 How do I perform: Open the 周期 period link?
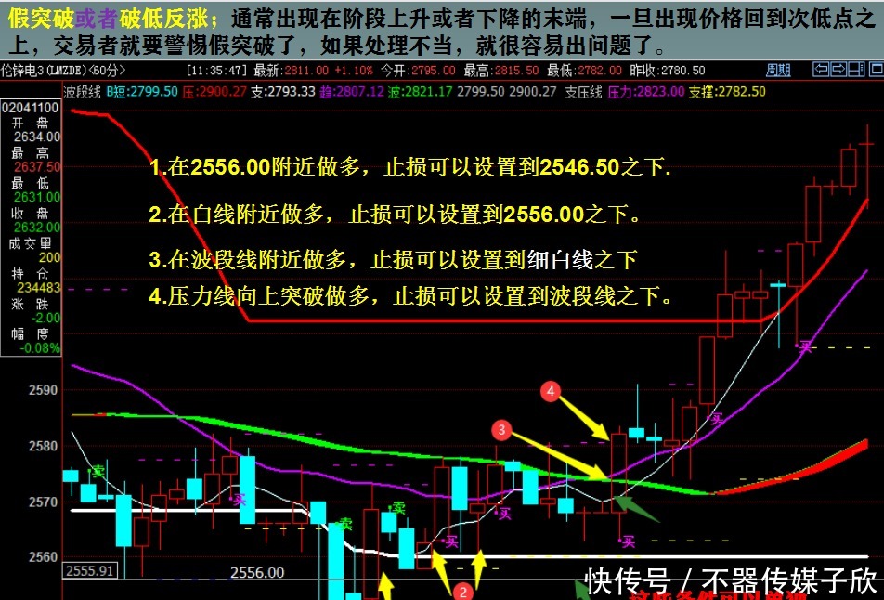(x=778, y=70)
